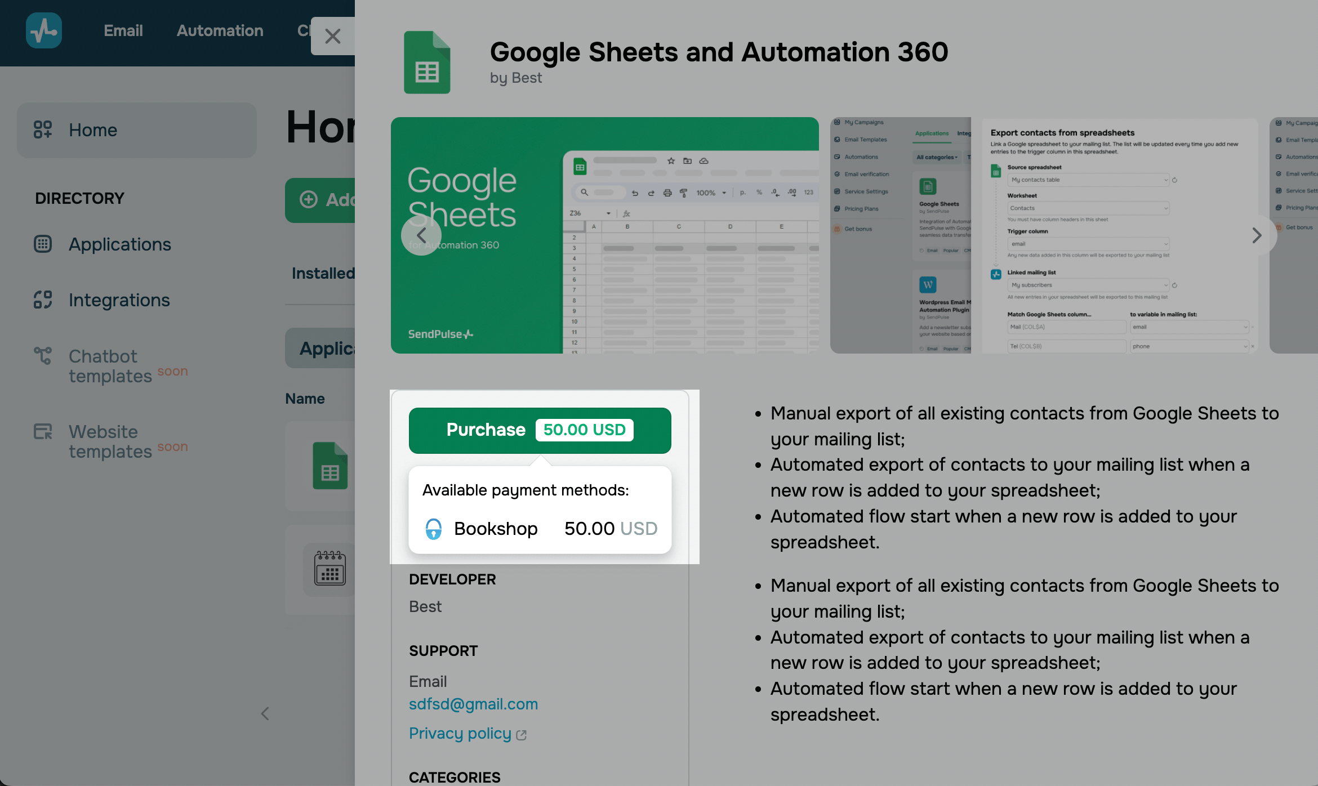Open the Privacy policy link
This screenshot has width=1318, height=786.
click(x=460, y=733)
